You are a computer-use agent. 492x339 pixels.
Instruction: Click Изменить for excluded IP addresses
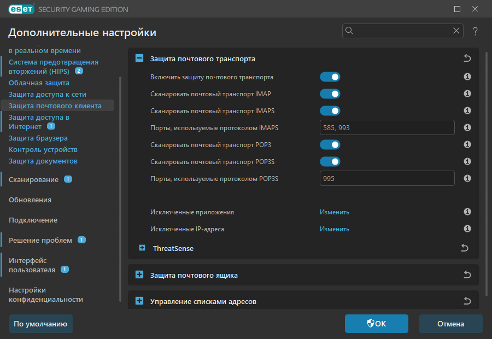coord(335,229)
